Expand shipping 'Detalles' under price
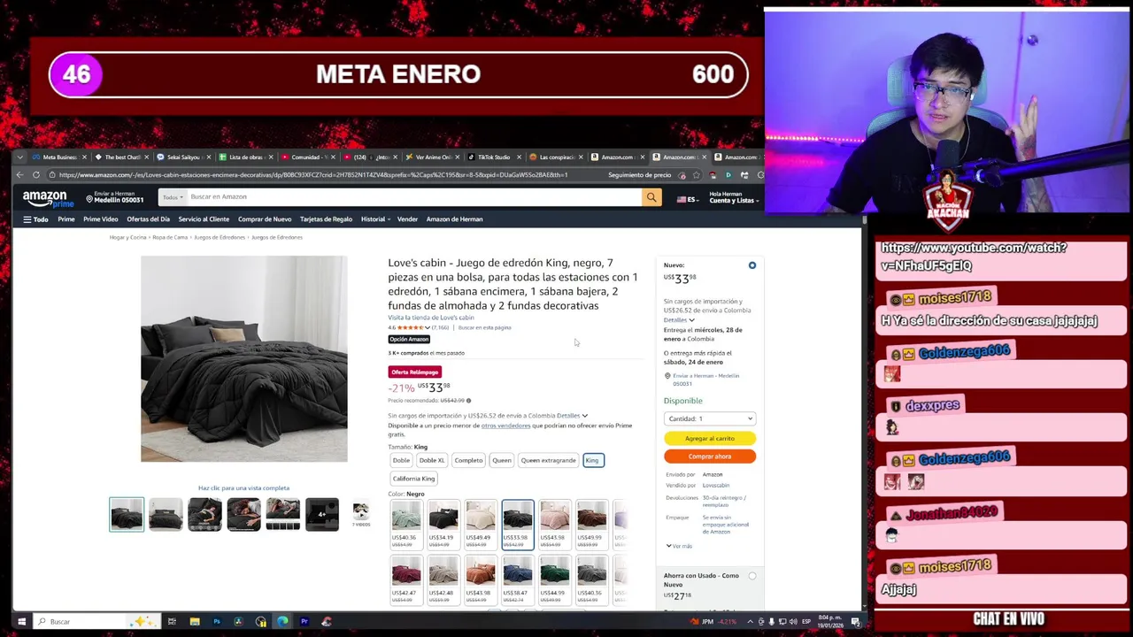This screenshot has height=637, width=1133. (x=572, y=416)
